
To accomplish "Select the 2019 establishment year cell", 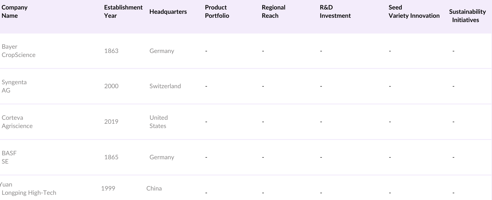I will [111, 122].
